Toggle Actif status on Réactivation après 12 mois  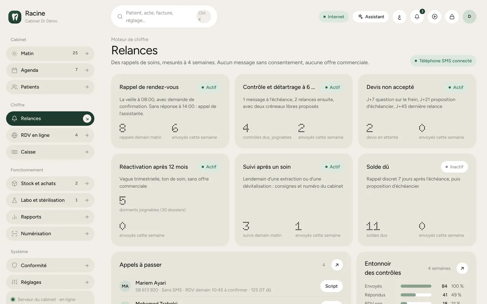pyautogui.click(x=209, y=167)
